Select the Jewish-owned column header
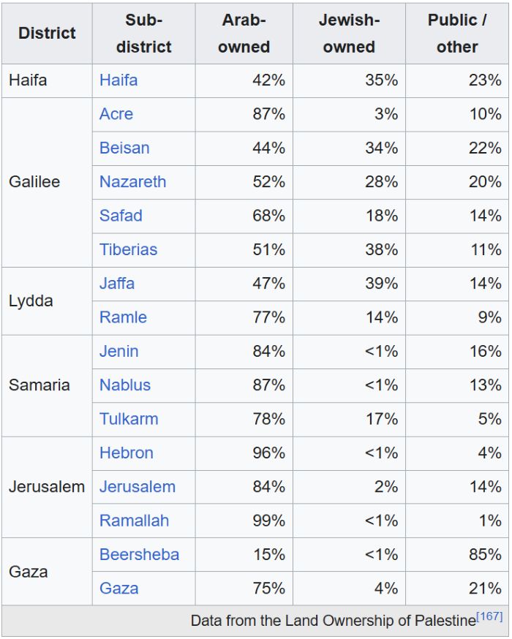The height and width of the screenshot is (639, 512). pos(349,34)
